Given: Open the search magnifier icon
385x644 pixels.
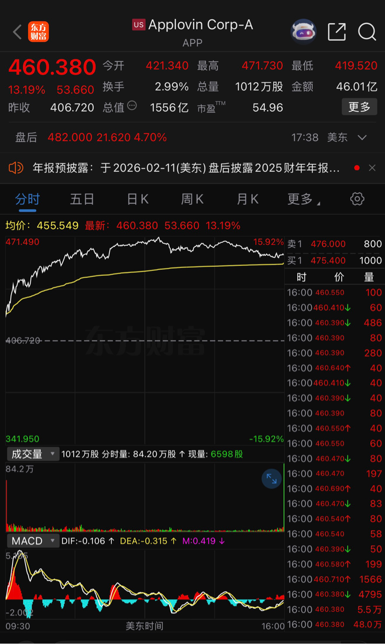Looking at the screenshot, I should [367, 32].
